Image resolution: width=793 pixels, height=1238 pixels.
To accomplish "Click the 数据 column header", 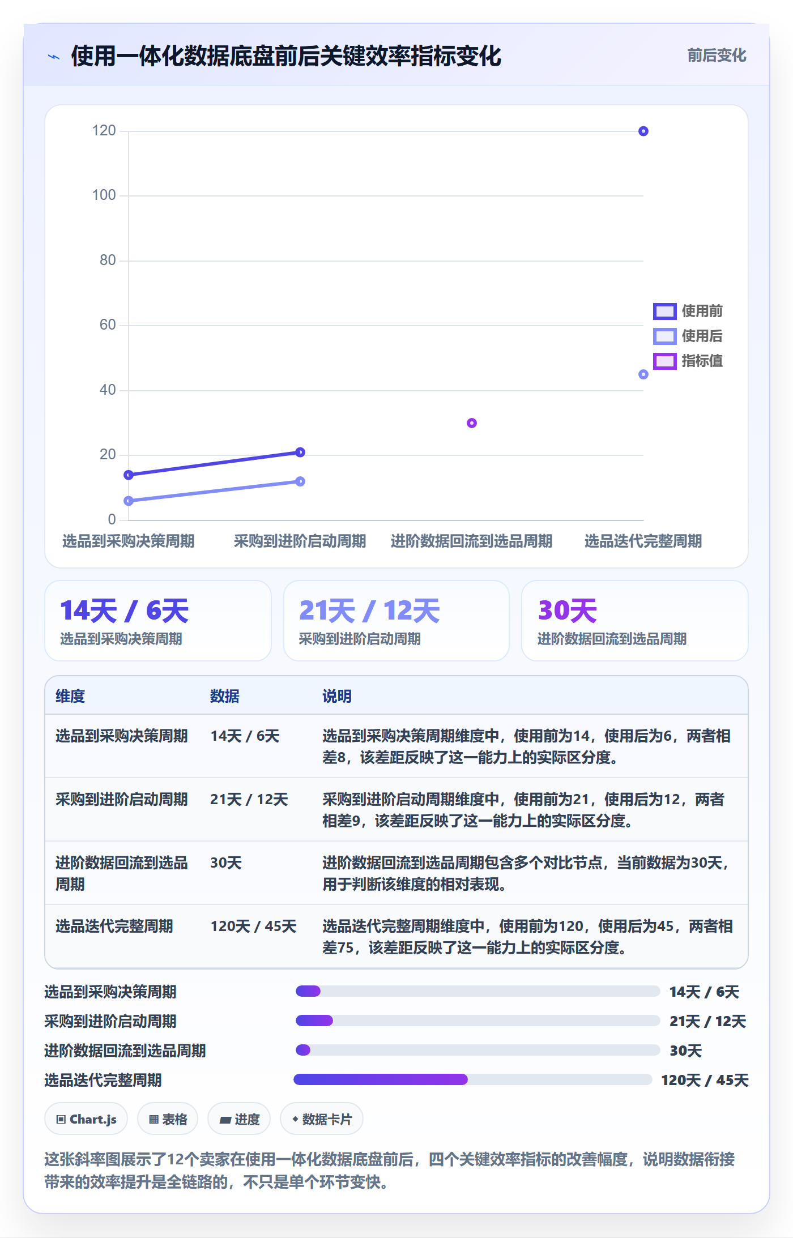I will [x=225, y=696].
